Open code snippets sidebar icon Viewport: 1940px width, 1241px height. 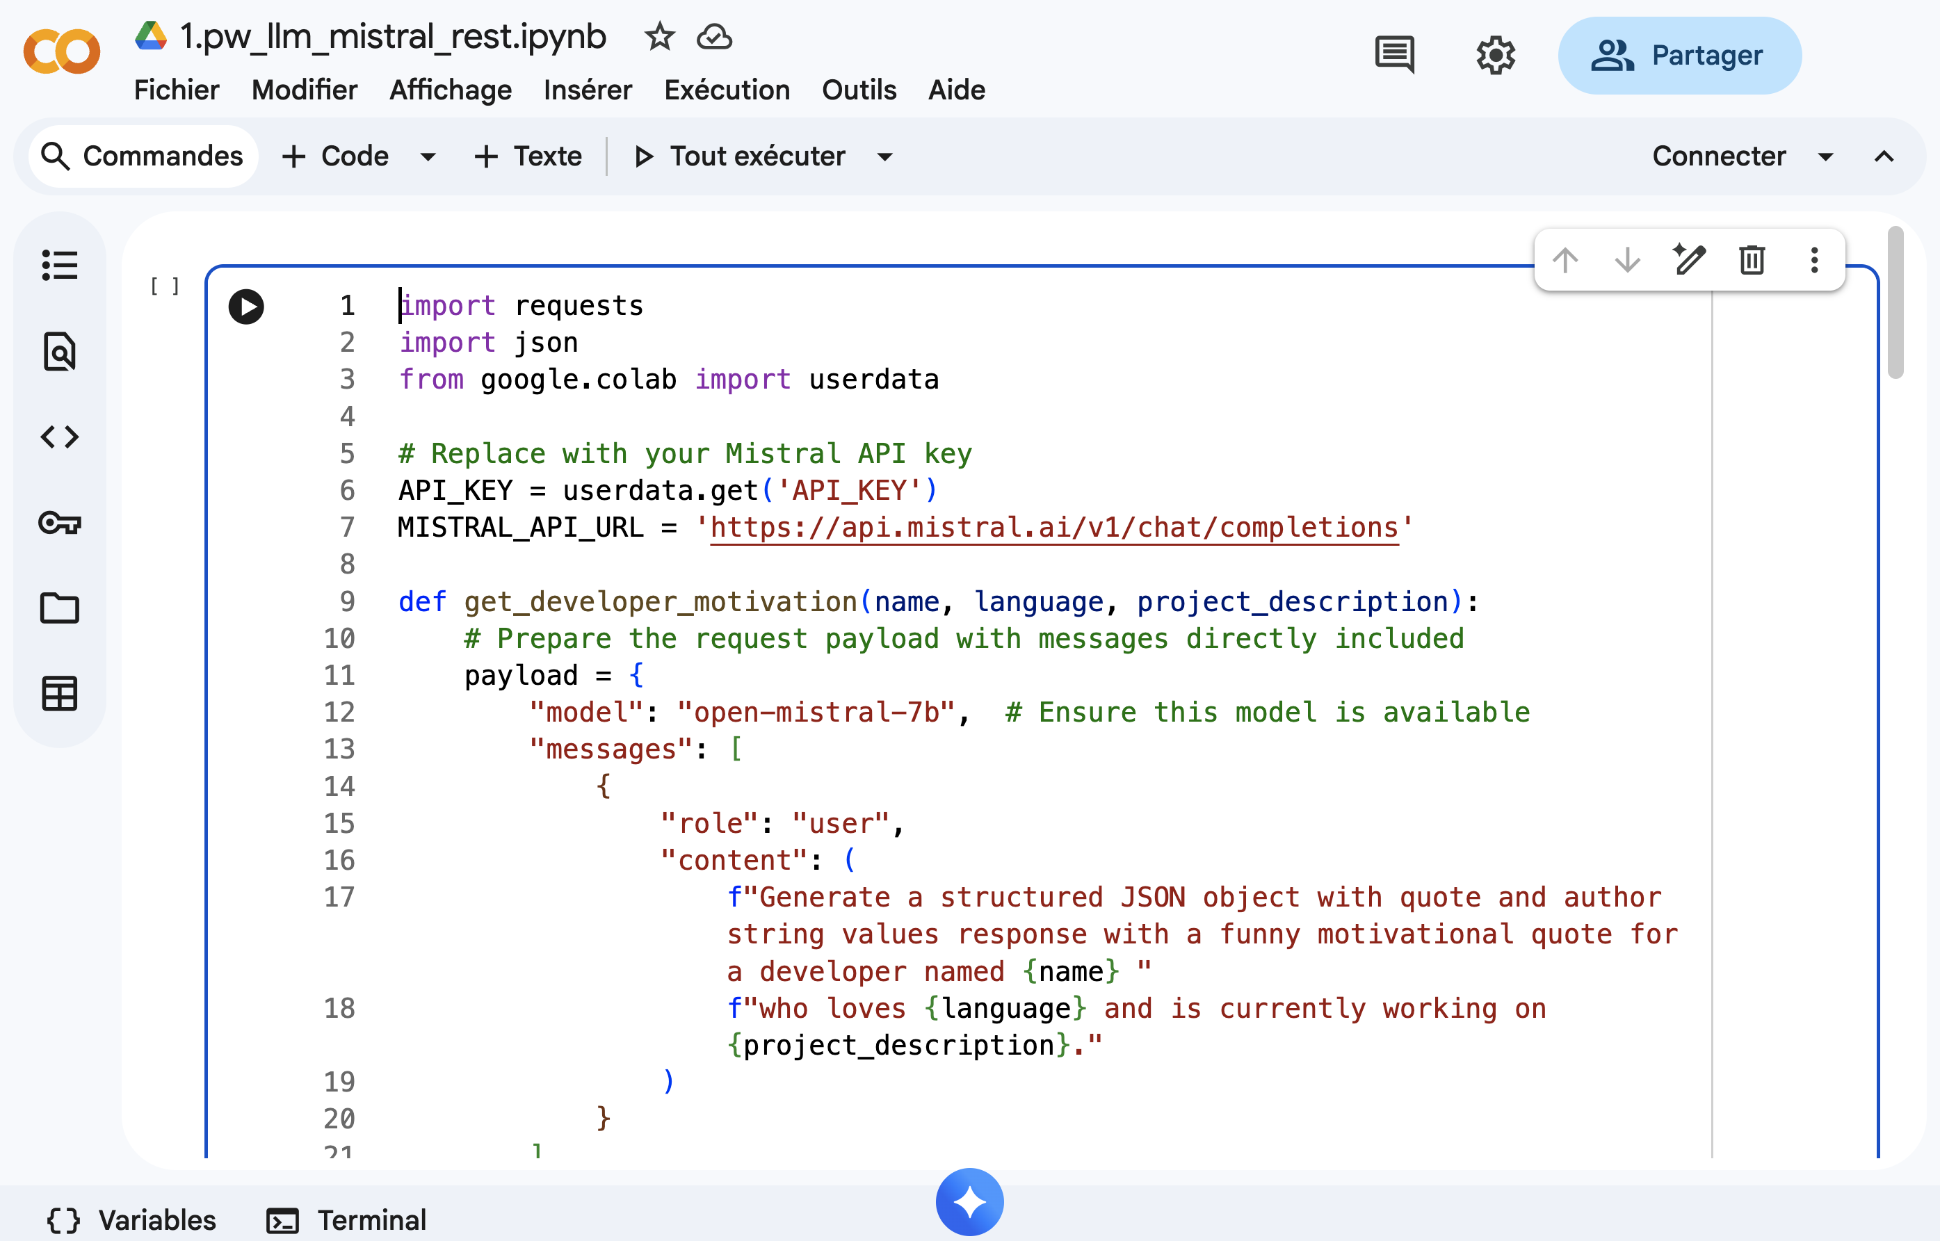click(60, 437)
